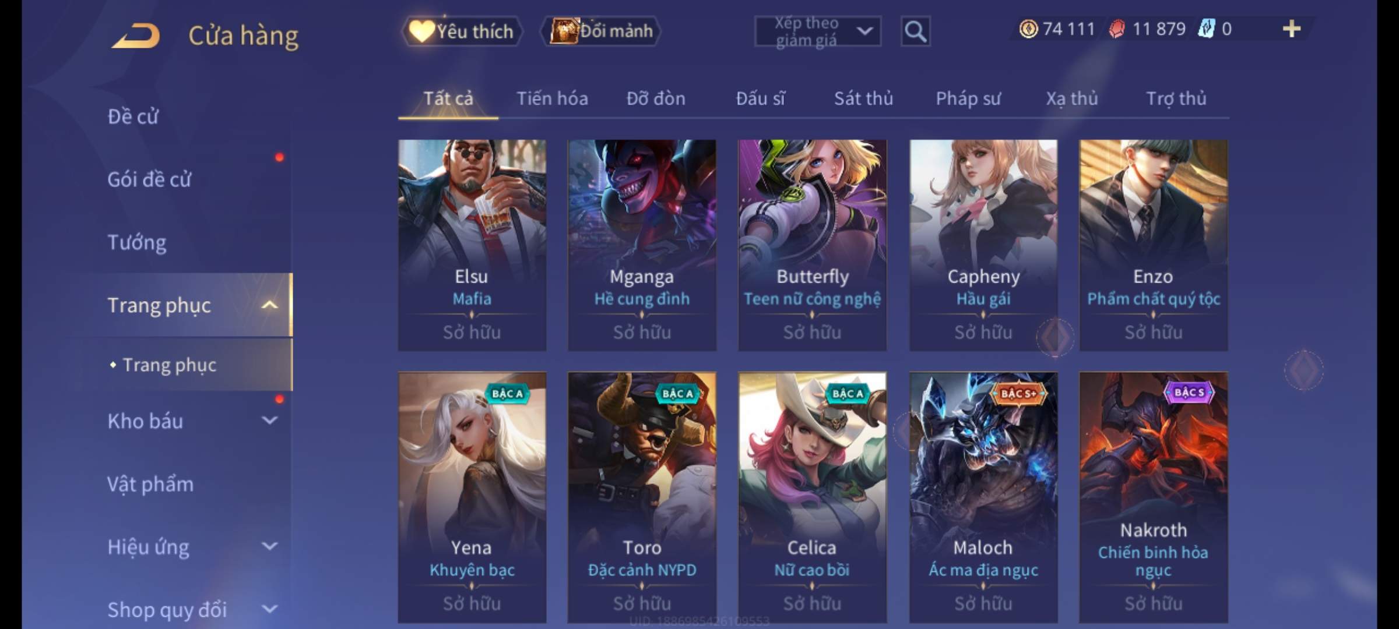Switch to the Pháp sư tab
This screenshot has height=629, width=1399.
968,98
